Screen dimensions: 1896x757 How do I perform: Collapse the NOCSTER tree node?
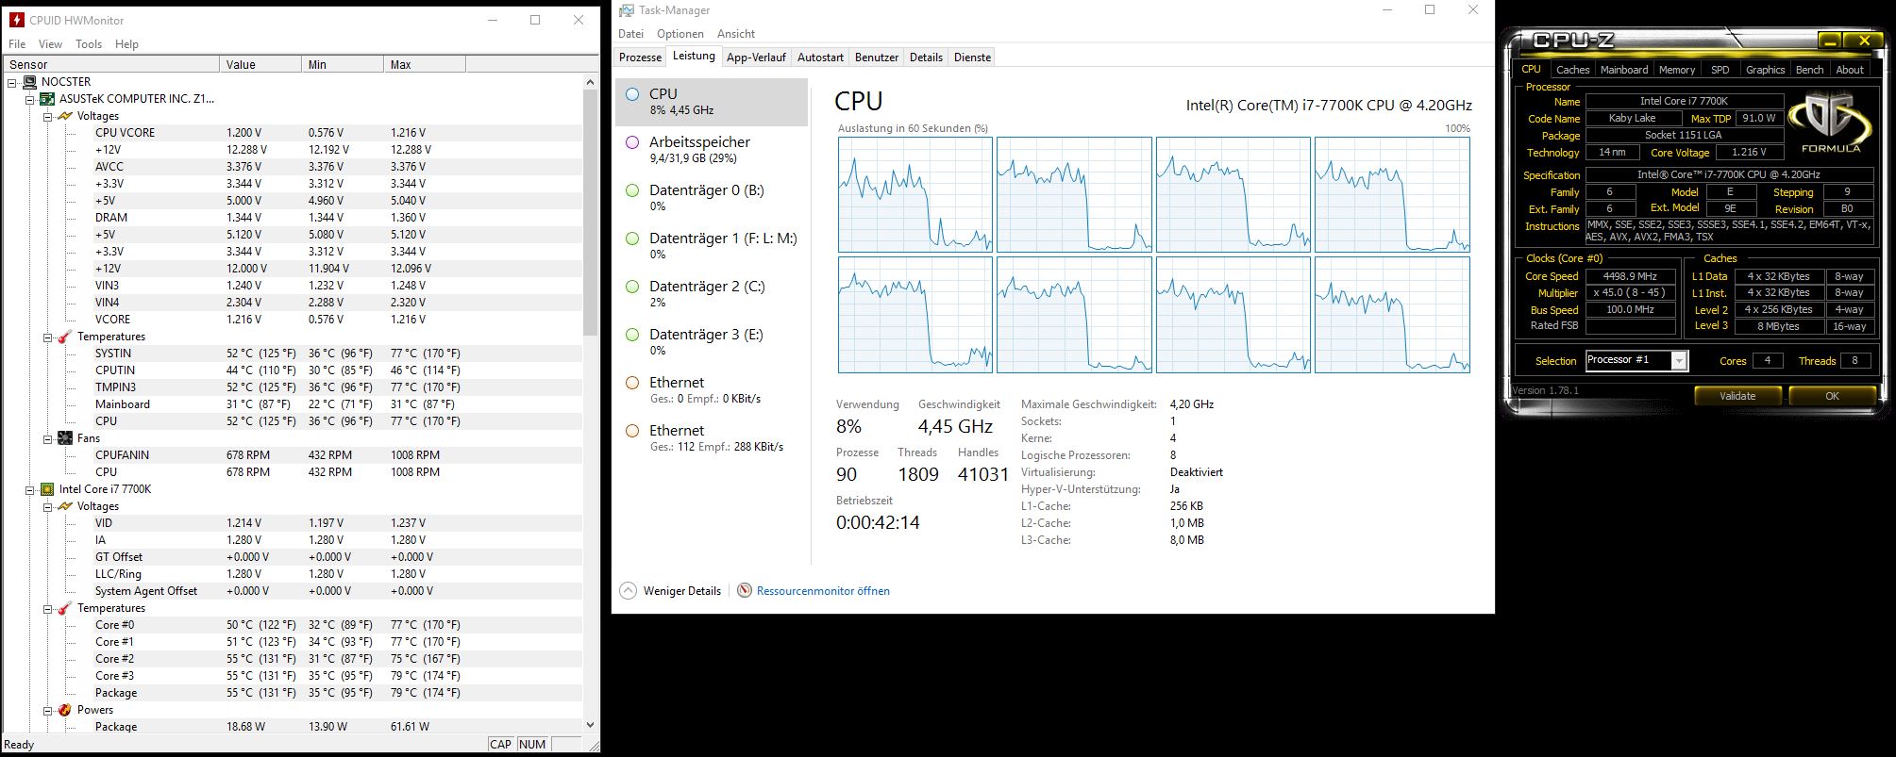(12, 82)
